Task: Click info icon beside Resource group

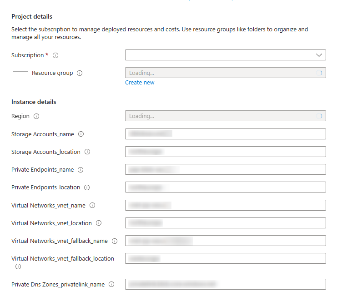Action: (x=80, y=73)
